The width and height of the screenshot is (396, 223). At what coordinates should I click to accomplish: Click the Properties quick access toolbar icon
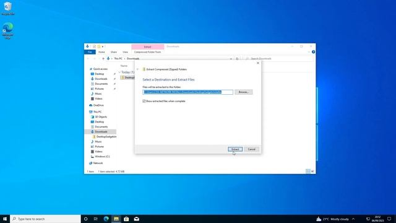coord(94,46)
